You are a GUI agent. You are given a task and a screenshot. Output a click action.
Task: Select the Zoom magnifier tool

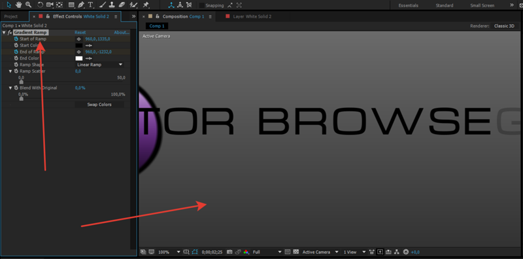point(28,5)
